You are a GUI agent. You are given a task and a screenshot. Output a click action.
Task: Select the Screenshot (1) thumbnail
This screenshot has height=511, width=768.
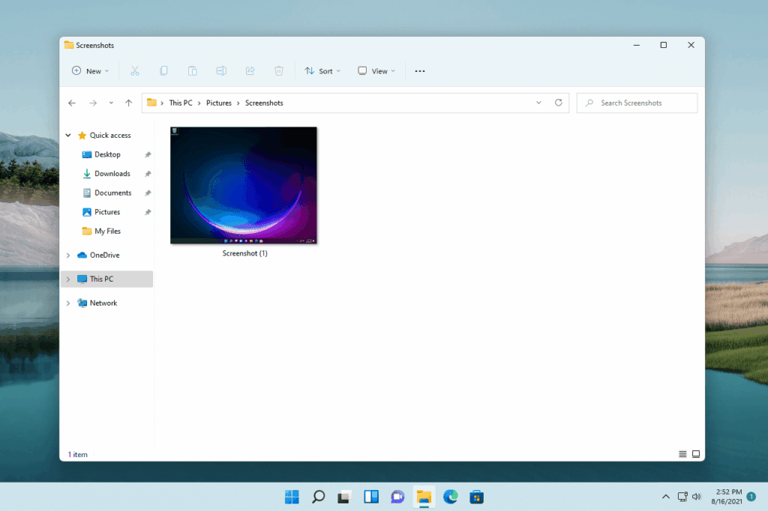244,185
